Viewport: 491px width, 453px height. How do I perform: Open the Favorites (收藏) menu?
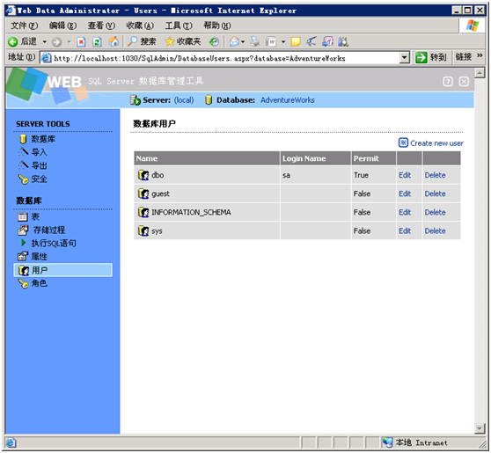click(140, 26)
